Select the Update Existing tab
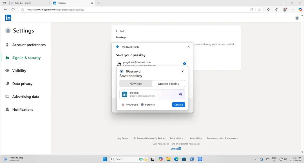304x163 pixels. (x=169, y=84)
